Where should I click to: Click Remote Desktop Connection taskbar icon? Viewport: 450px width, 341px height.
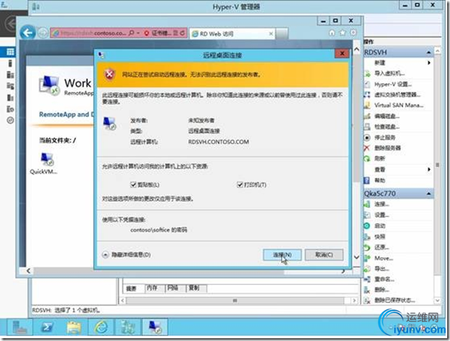coord(155,327)
